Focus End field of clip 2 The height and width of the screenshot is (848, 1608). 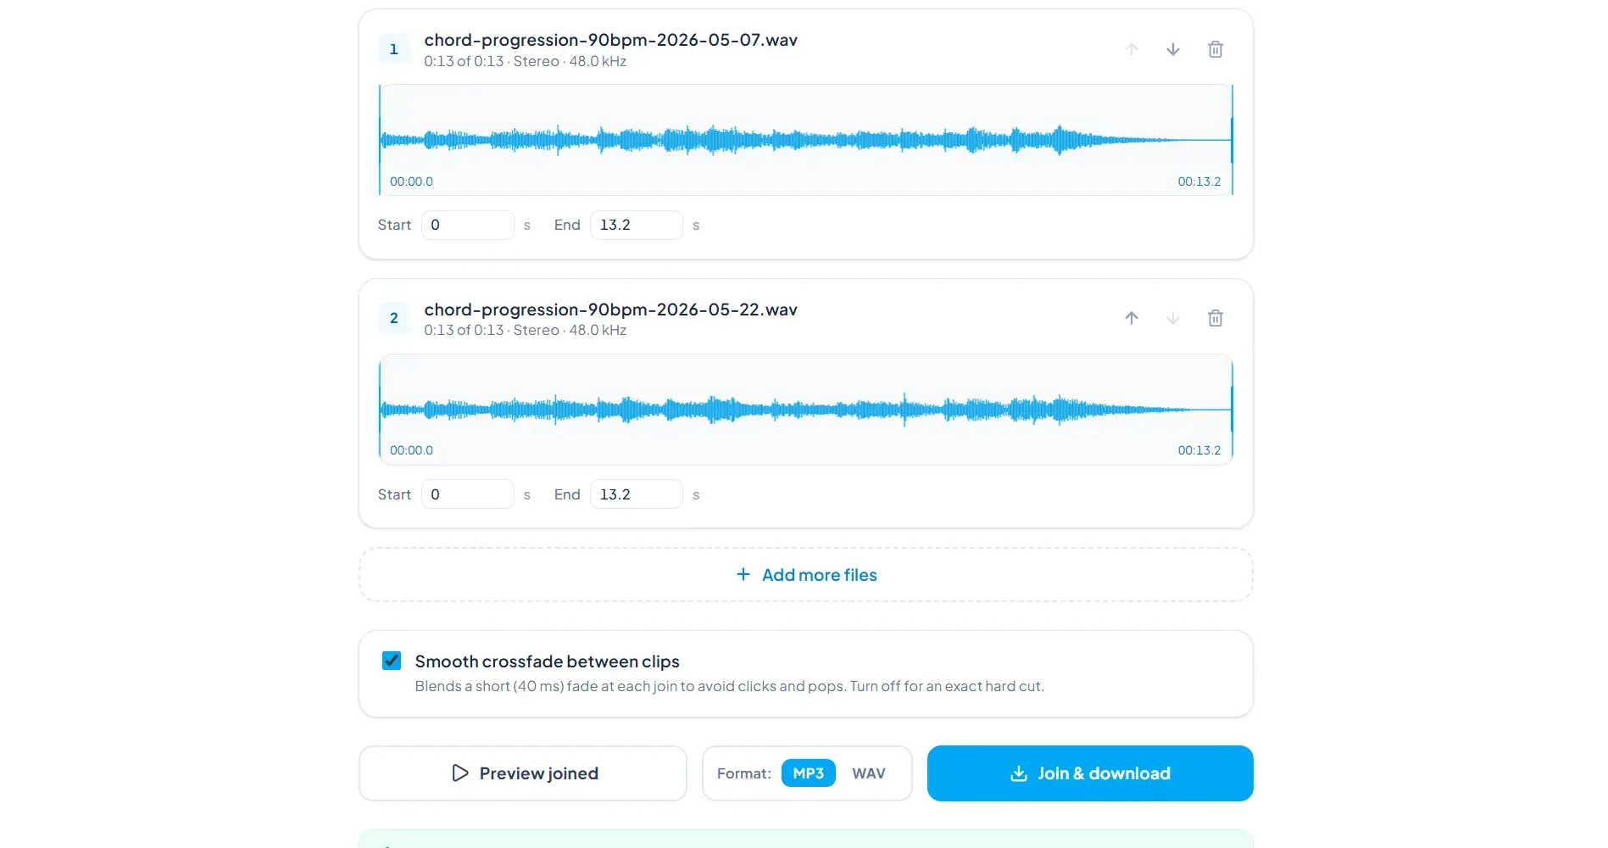tap(637, 494)
